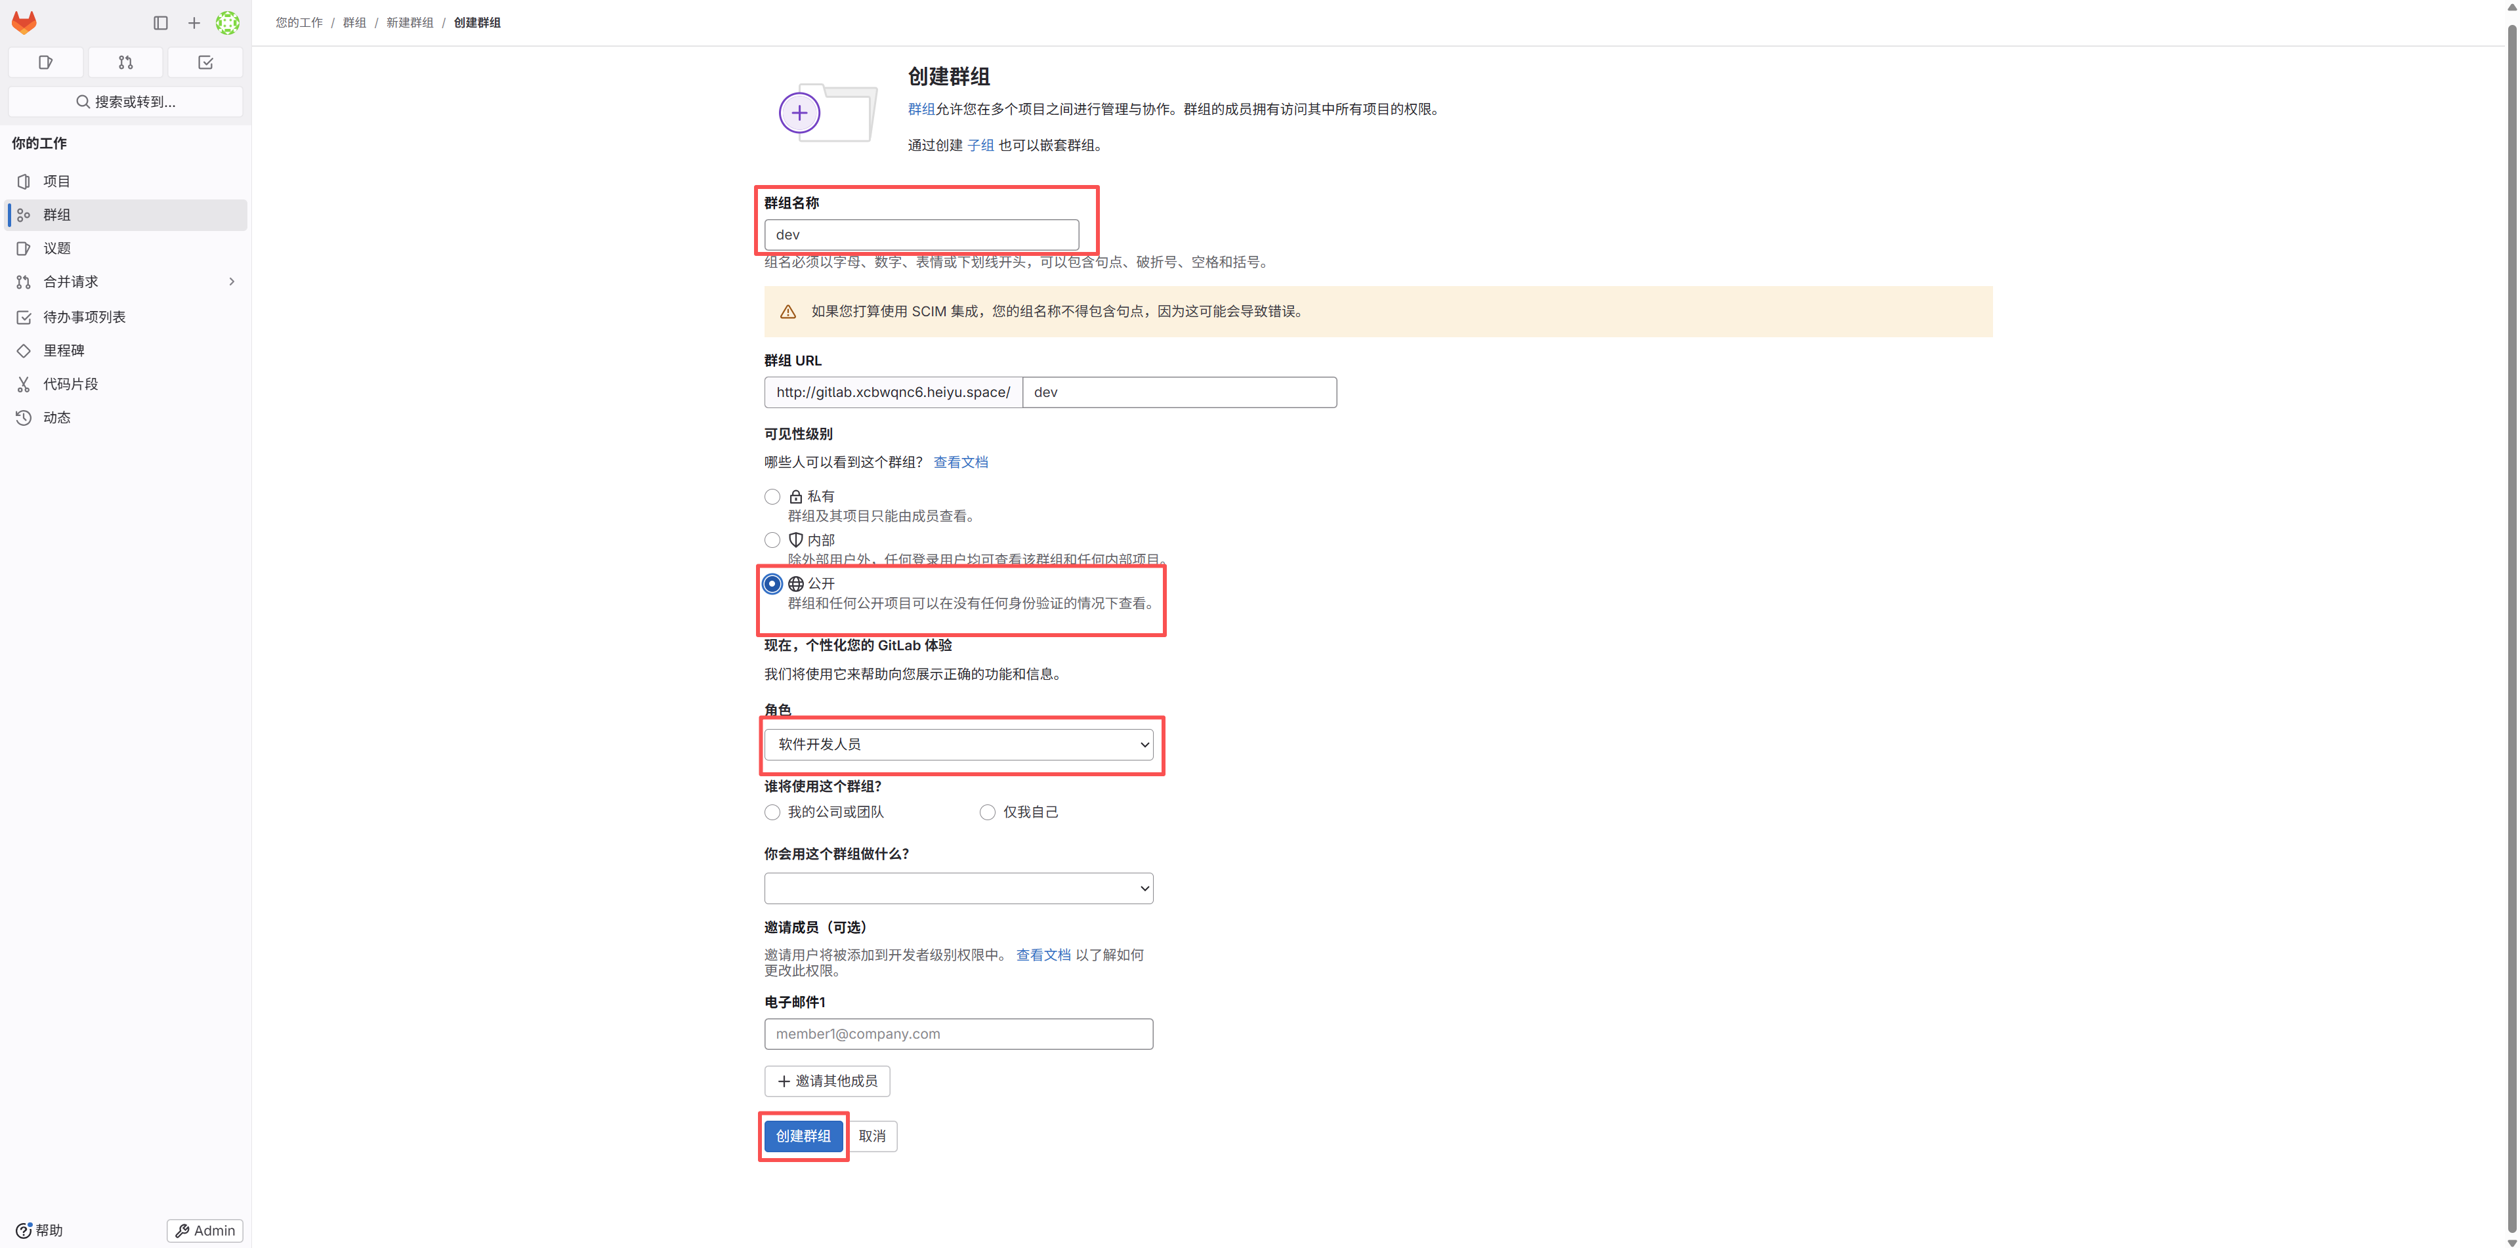Expand the 合并请求 chevron arrow
The height and width of the screenshot is (1248, 2520).
[x=232, y=281]
